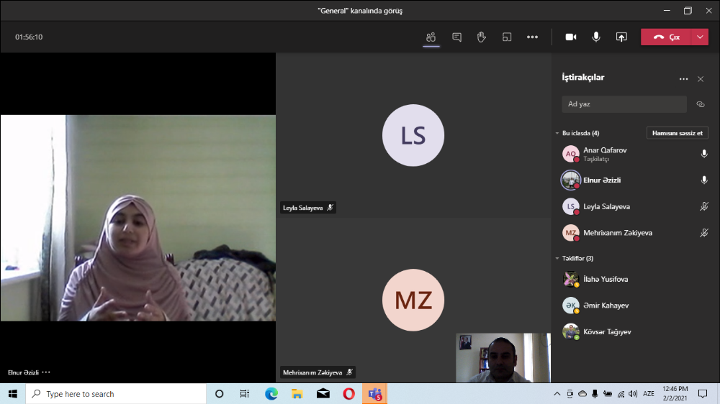Expand the leave options dropdown arrow
720x404 pixels.
pyautogui.click(x=700, y=37)
